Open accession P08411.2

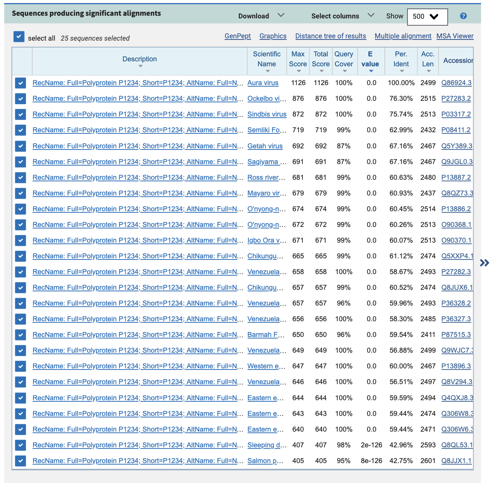click(x=456, y=130)
